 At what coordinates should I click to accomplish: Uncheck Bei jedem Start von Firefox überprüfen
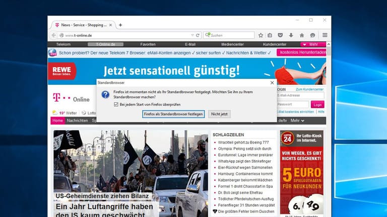(x=116, y=104)
